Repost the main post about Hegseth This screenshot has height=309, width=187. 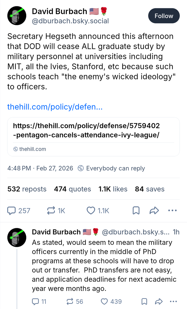pos(52,211)
